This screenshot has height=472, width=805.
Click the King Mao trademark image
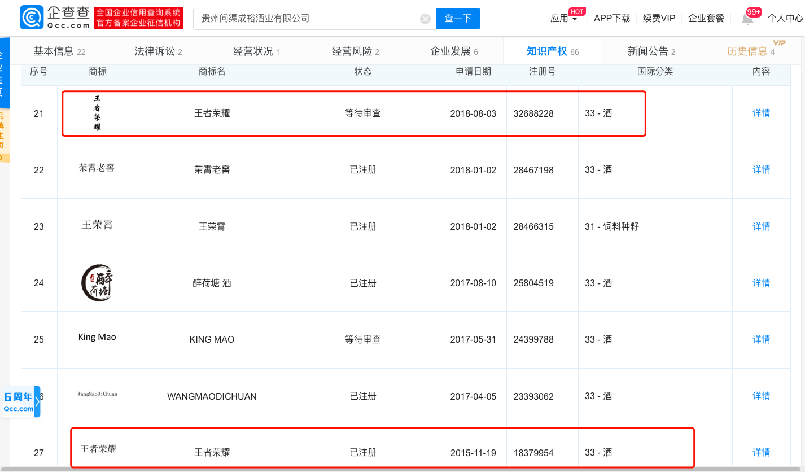[x=97, y=337]
